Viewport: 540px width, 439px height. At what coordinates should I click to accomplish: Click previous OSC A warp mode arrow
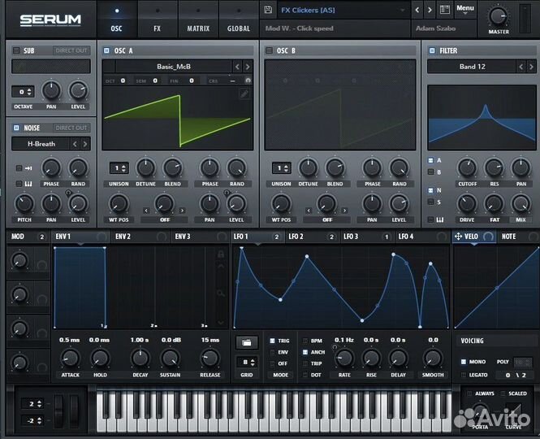146,211
